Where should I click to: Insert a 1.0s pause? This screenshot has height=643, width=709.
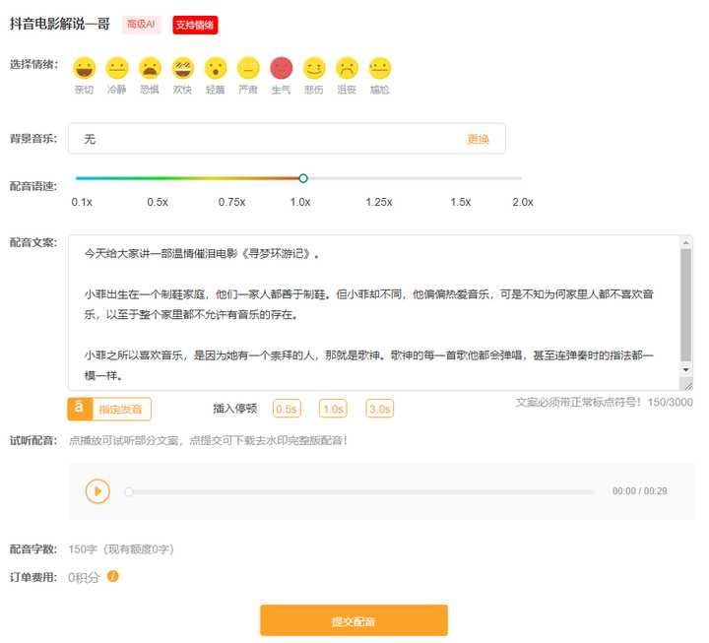pyautogui.click(x=333, y=409)
